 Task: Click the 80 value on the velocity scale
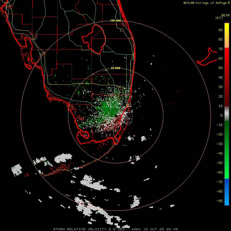tap(220, 40)
